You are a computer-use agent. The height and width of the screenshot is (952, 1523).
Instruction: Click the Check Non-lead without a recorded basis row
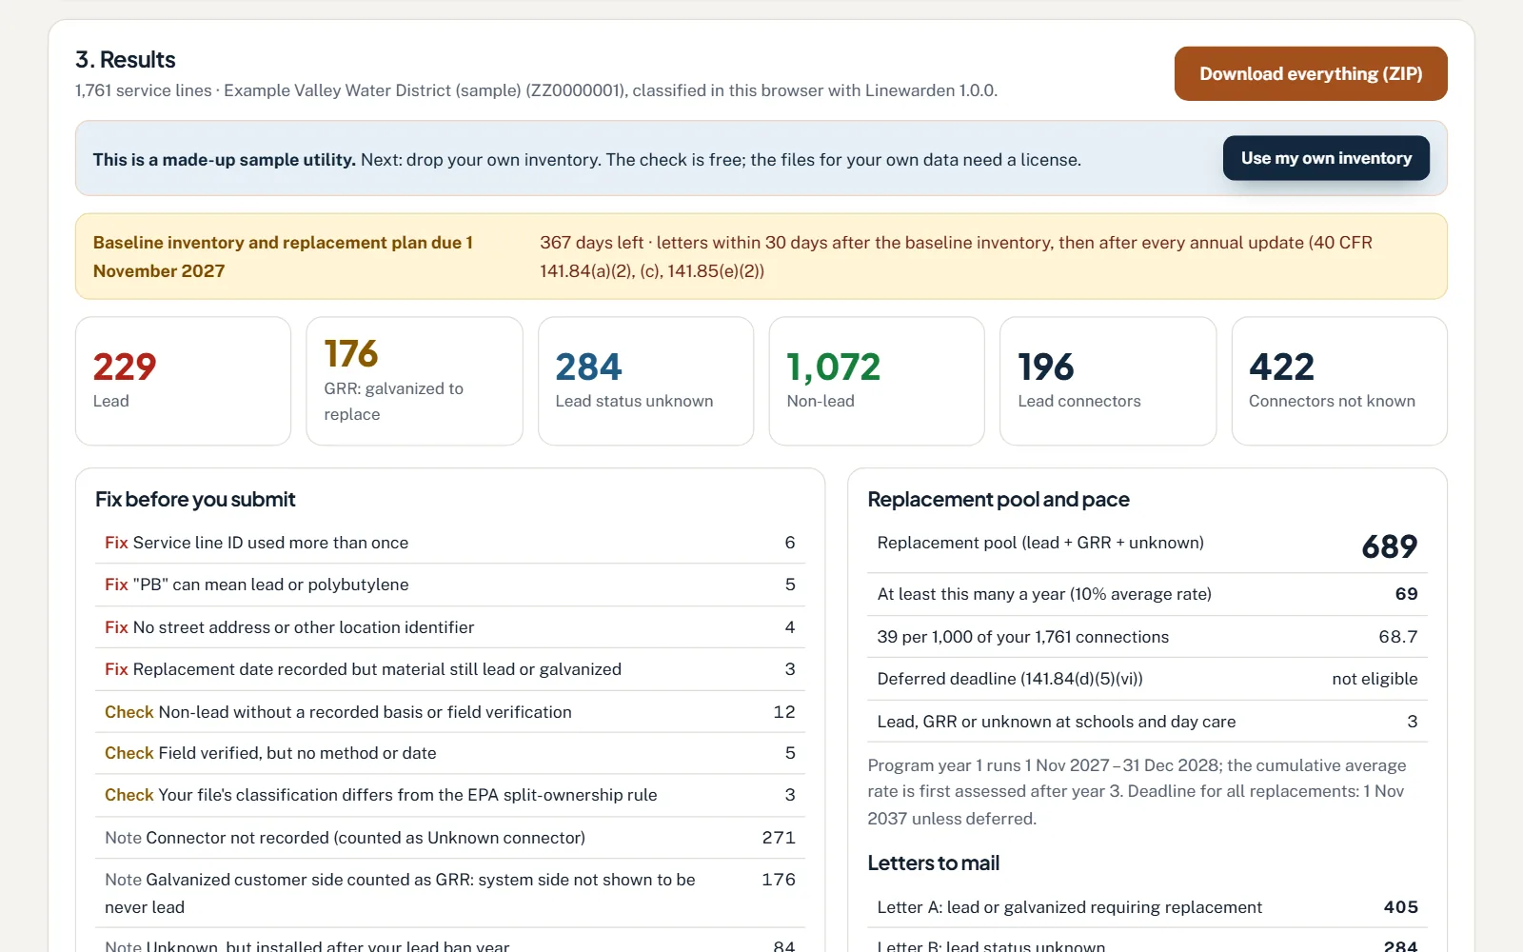click(450, 712)
